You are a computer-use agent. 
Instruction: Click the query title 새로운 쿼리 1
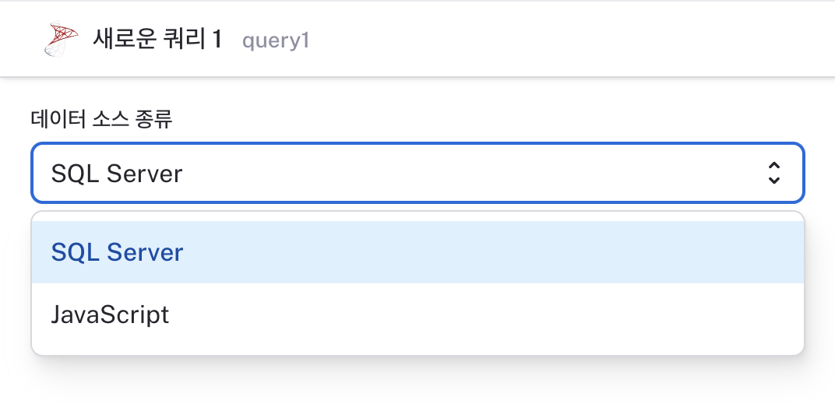pos(157,39)
